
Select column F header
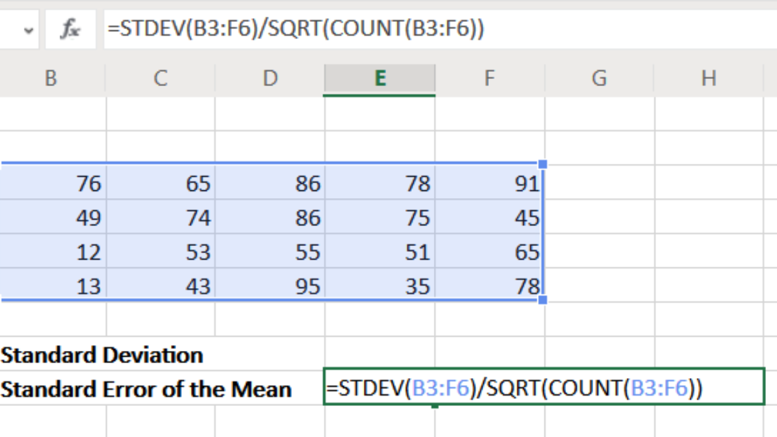[490, 79]
